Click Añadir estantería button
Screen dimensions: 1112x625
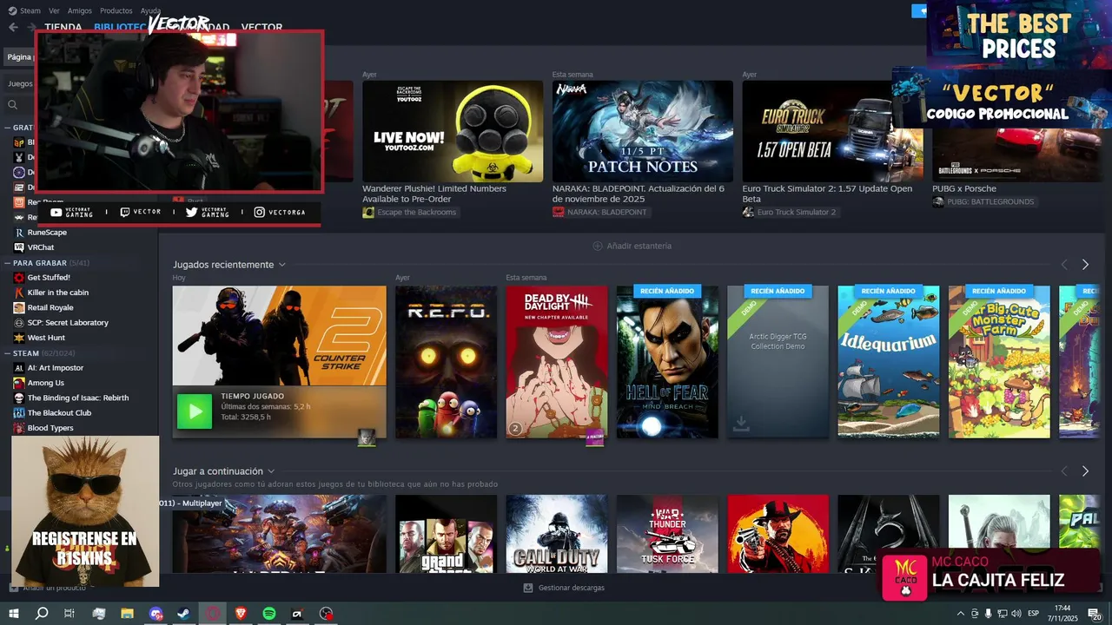coord(632,247)
